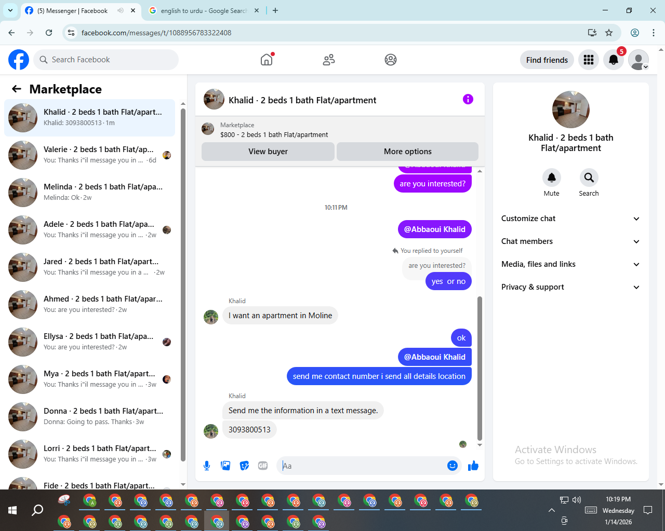Viewport: 665px width, 531px height.
Task: Send a thumbs-up like
Action: click(x=473, y=466)
